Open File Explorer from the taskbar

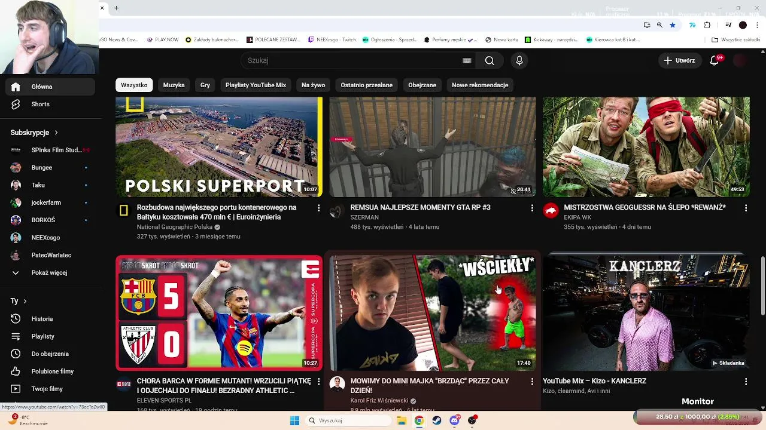pyautogui.click(x=402, y=420)
